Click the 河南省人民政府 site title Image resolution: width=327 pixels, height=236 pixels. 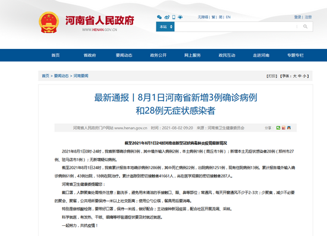pos(100,20)
